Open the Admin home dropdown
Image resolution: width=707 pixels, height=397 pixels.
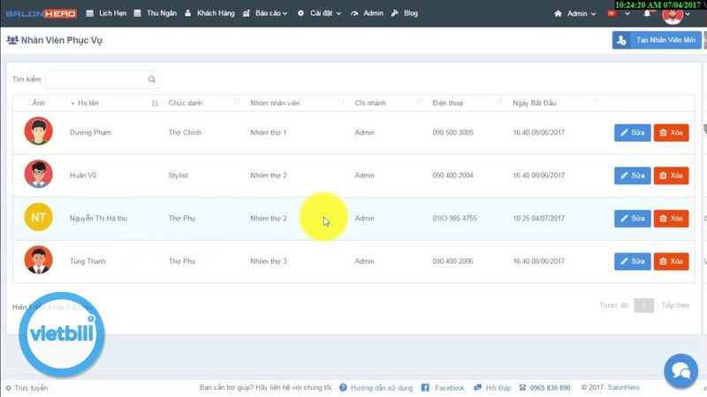(x=574, y=14)
